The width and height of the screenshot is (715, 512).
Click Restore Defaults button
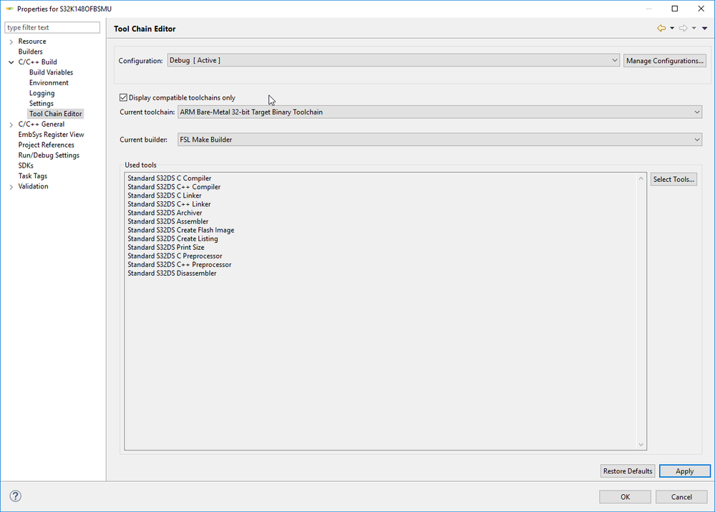(628, 471)
